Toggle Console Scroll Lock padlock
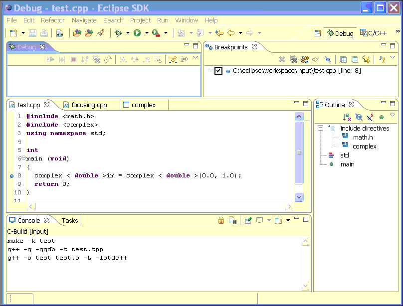The height and width of the screenshot is (306, 403). point(221,220)
